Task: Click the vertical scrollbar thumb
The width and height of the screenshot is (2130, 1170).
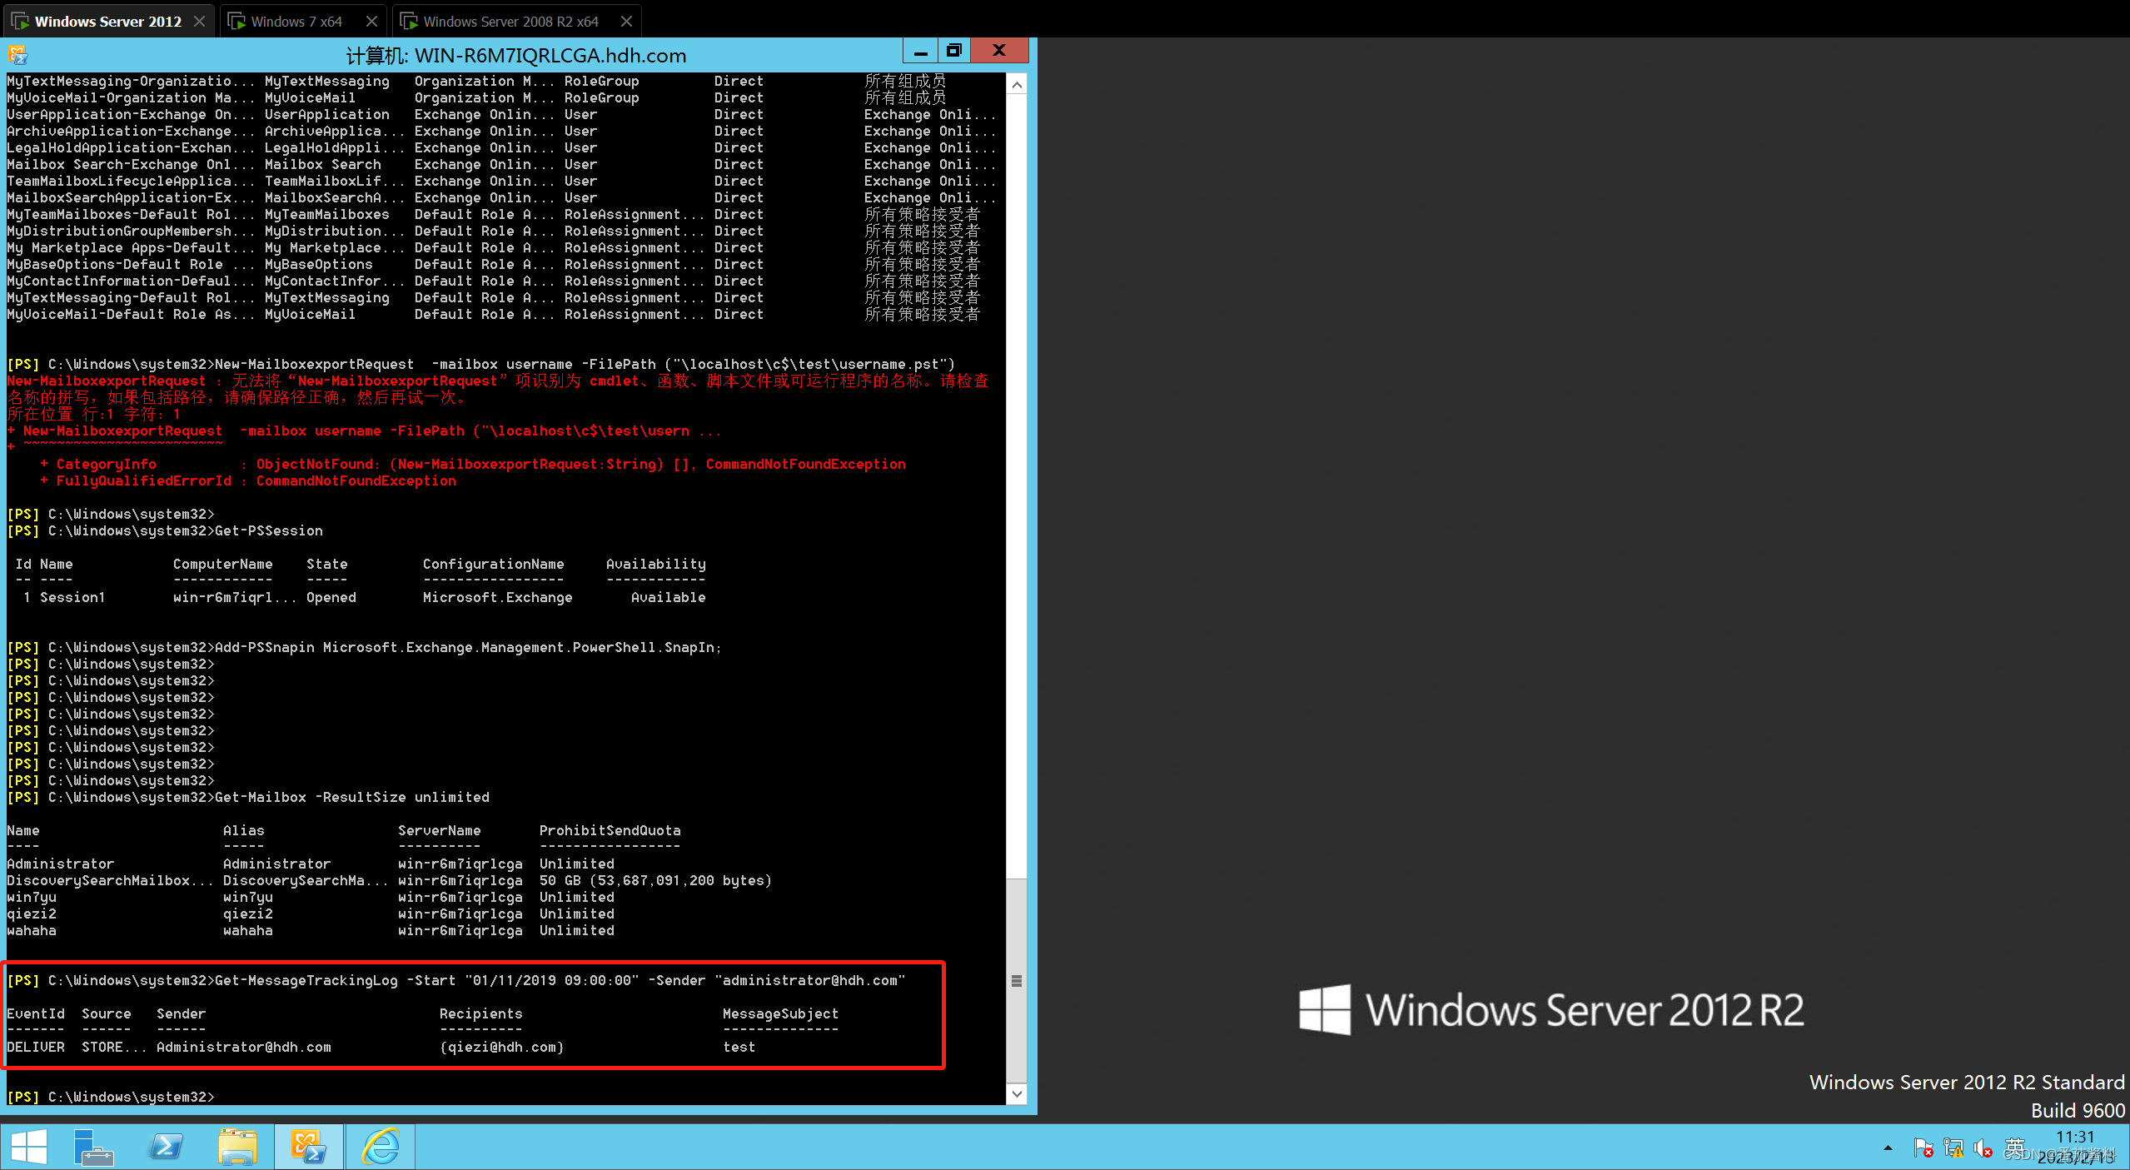Action: 1017,980
